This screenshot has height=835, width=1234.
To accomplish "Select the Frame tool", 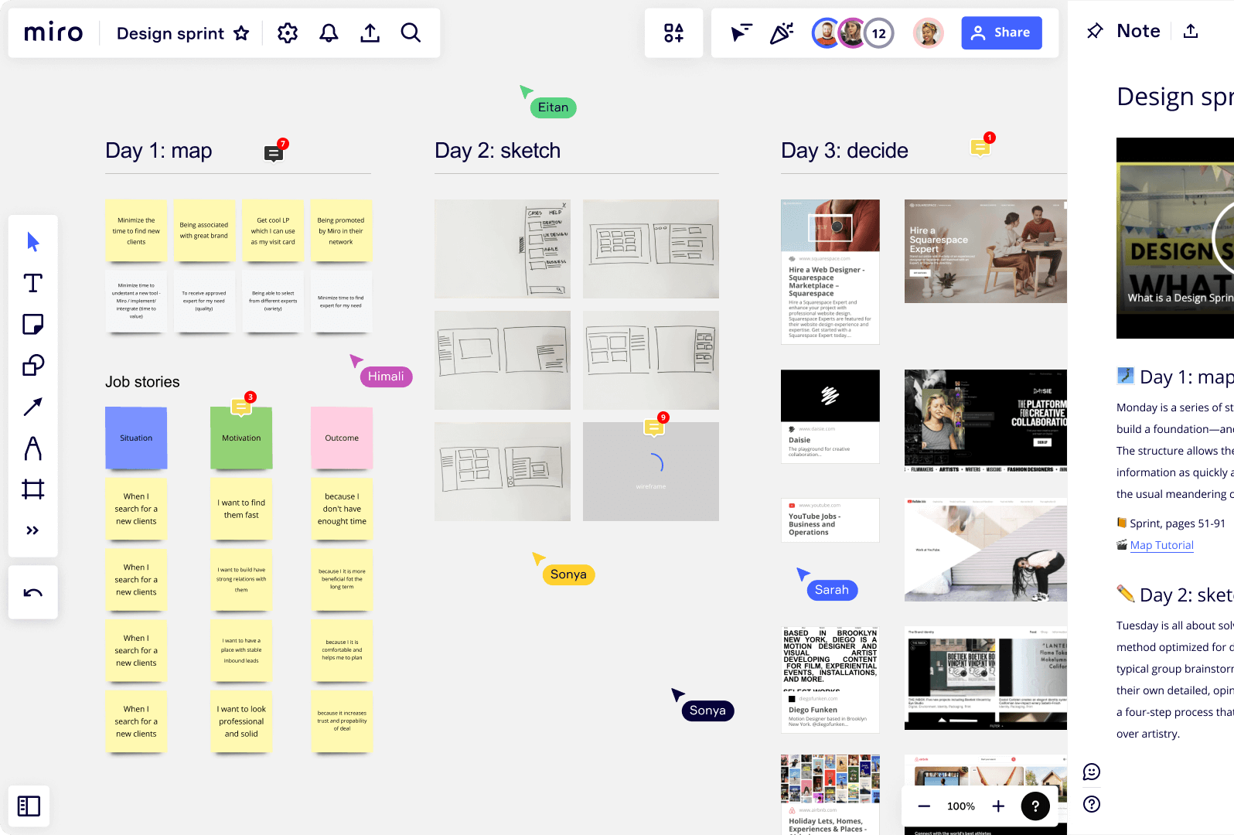I will pyautogui.click(x=32, y=489).
